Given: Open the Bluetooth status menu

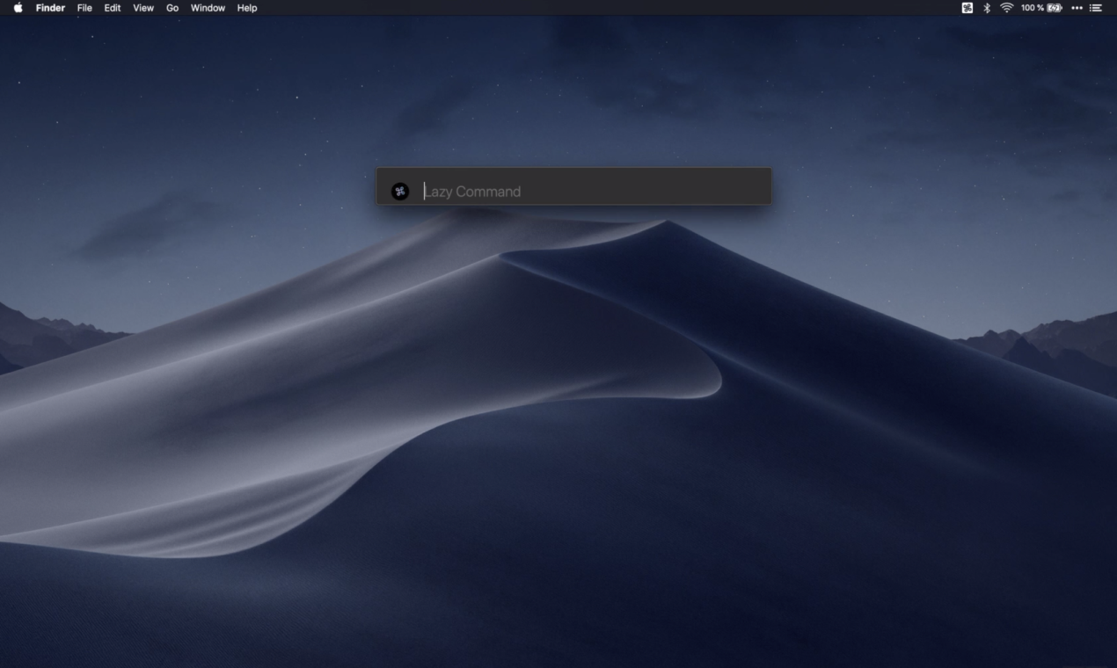Looking at the screenshot, I should (987, 8).
